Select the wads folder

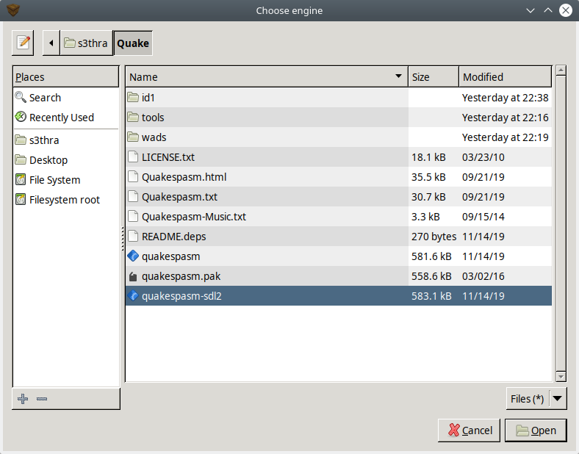coord(339,137)
